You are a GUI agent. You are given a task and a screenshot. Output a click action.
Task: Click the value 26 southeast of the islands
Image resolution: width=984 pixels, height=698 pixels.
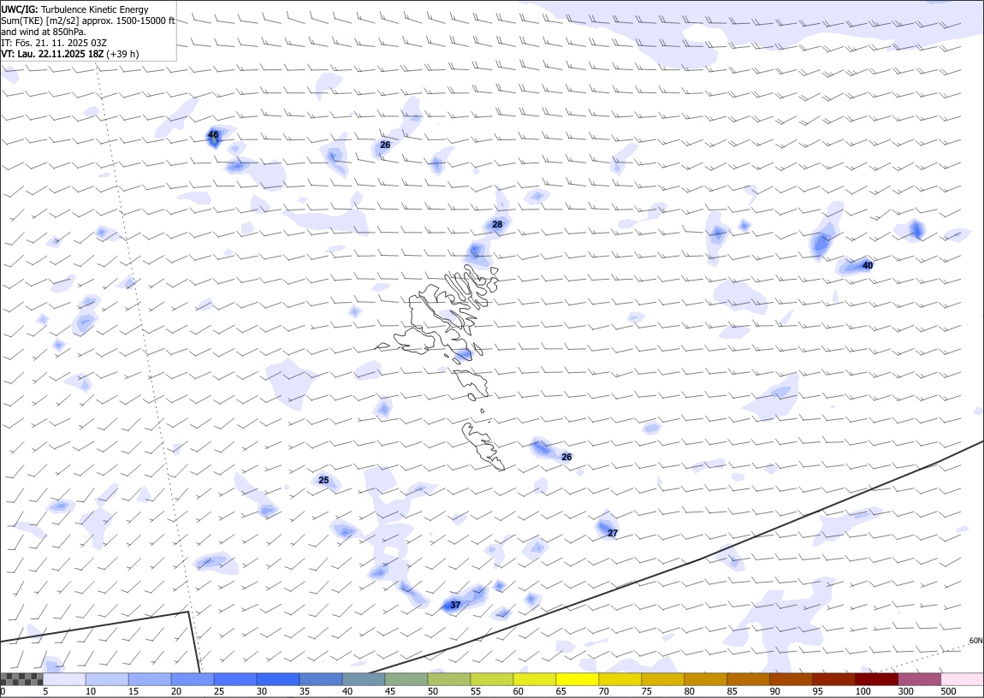coord(566,457)
